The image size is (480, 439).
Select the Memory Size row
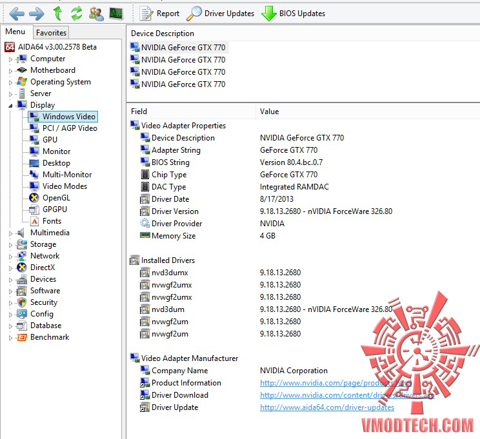[x=208, y=236]
